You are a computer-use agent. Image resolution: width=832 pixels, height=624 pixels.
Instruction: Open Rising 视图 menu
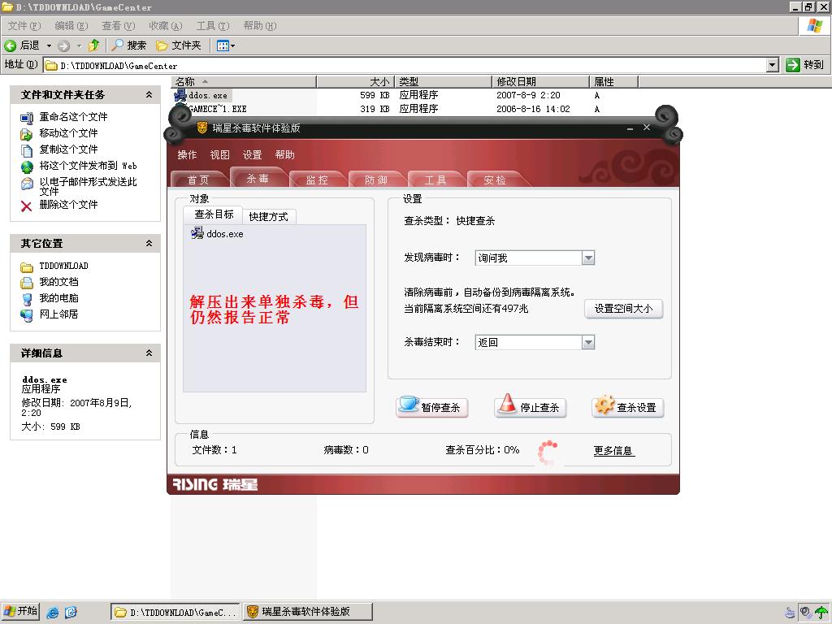point(219,154)
